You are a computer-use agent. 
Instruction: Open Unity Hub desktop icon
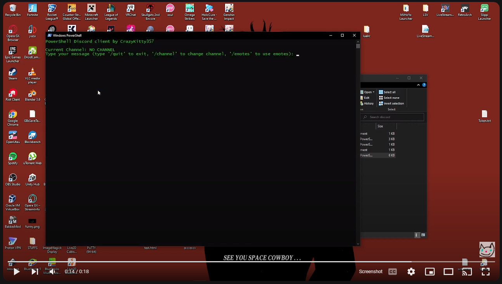pos(33,180)
